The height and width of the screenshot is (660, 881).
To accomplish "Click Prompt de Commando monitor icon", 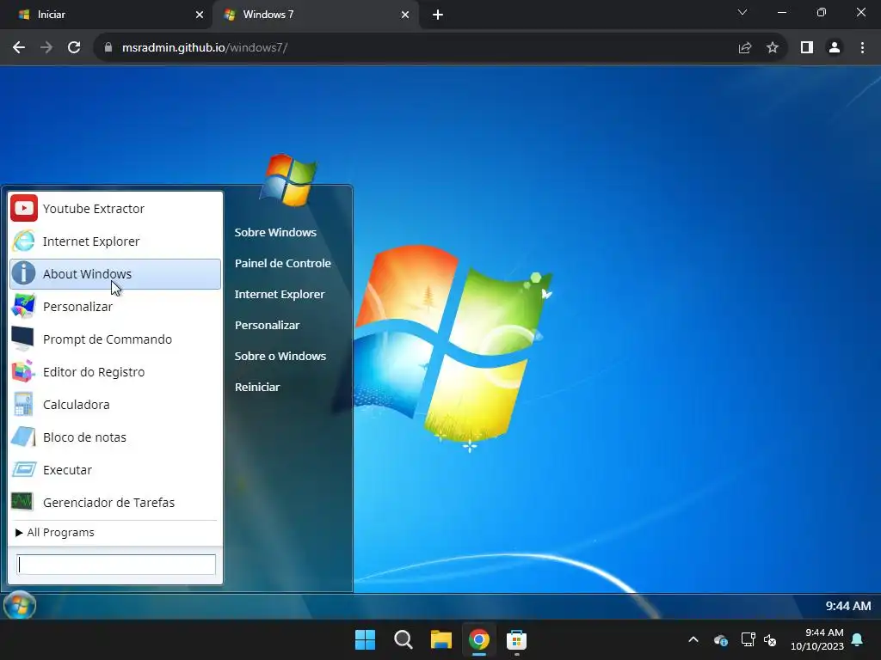I will coord(23,339).
